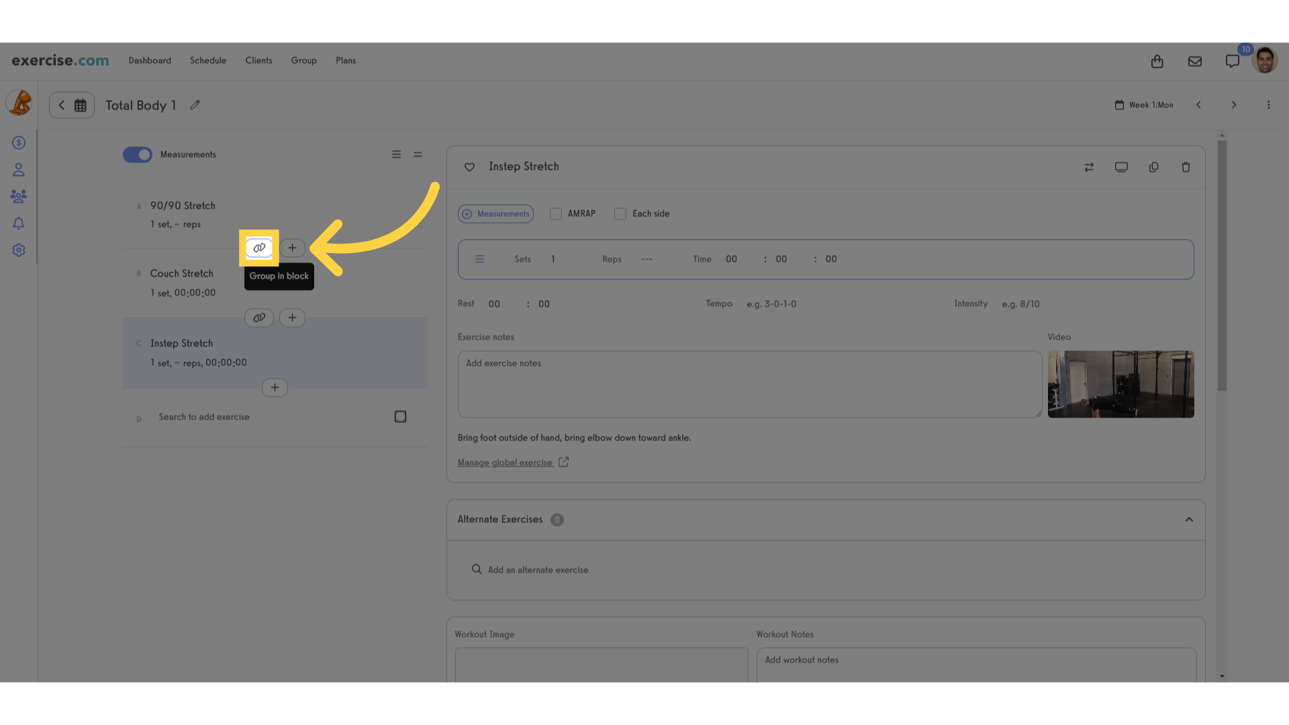Switch to the Clients tab
Viewport: 1289px width, 725px height.
click(258, 60)
